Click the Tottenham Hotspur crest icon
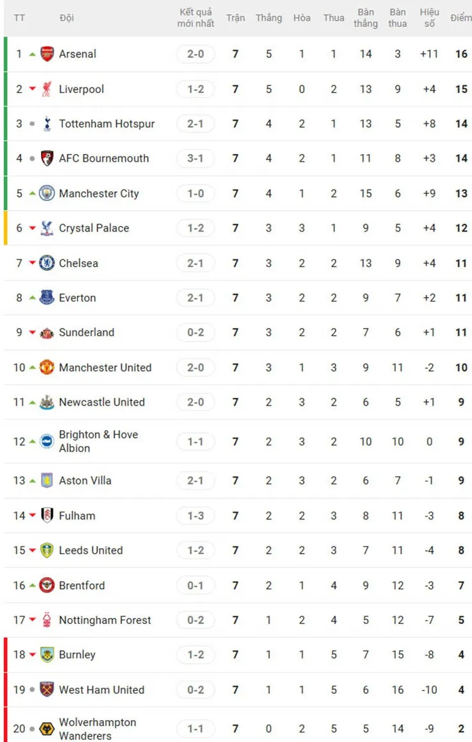The width and height of the screenshot is (472, 742). pos(47,123)
